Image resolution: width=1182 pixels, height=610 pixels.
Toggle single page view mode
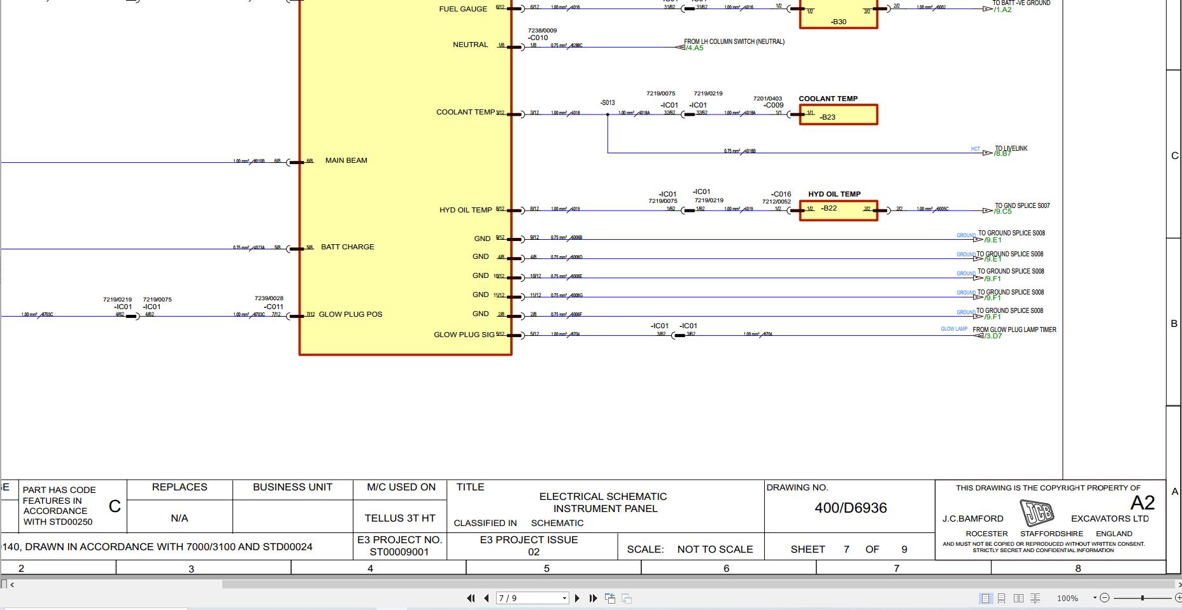pyautogui.click(x=986, y=598)
